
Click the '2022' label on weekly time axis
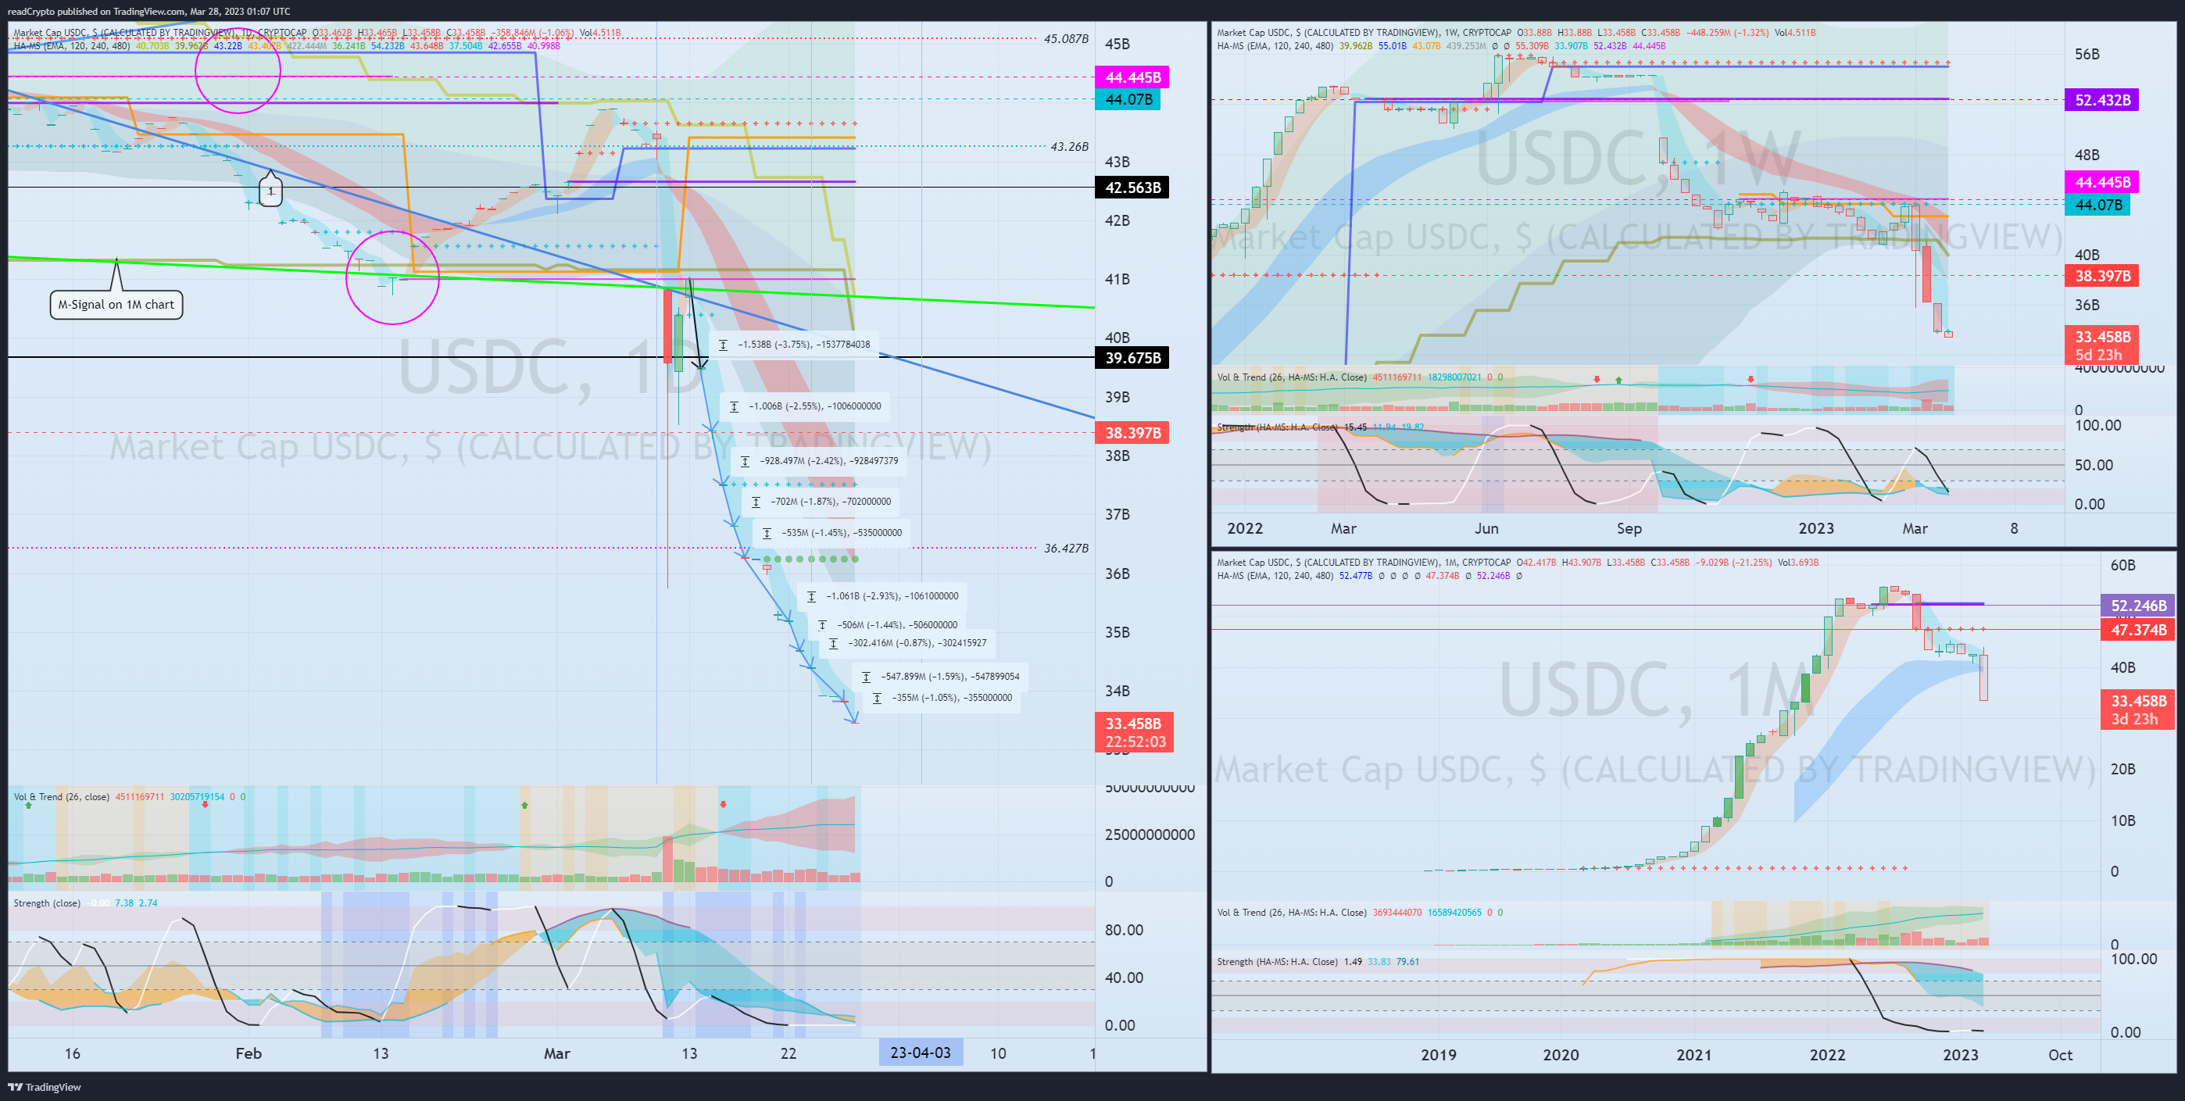point(1244,527)
